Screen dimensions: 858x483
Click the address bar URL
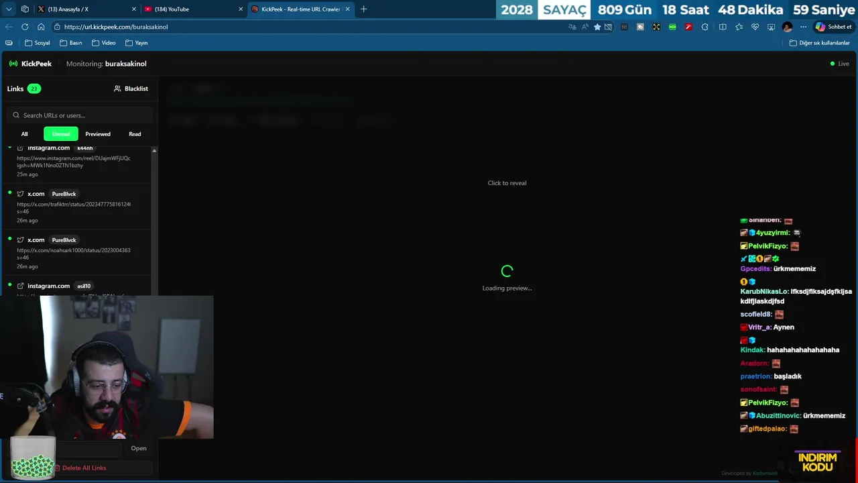click(x=116, y=27)
